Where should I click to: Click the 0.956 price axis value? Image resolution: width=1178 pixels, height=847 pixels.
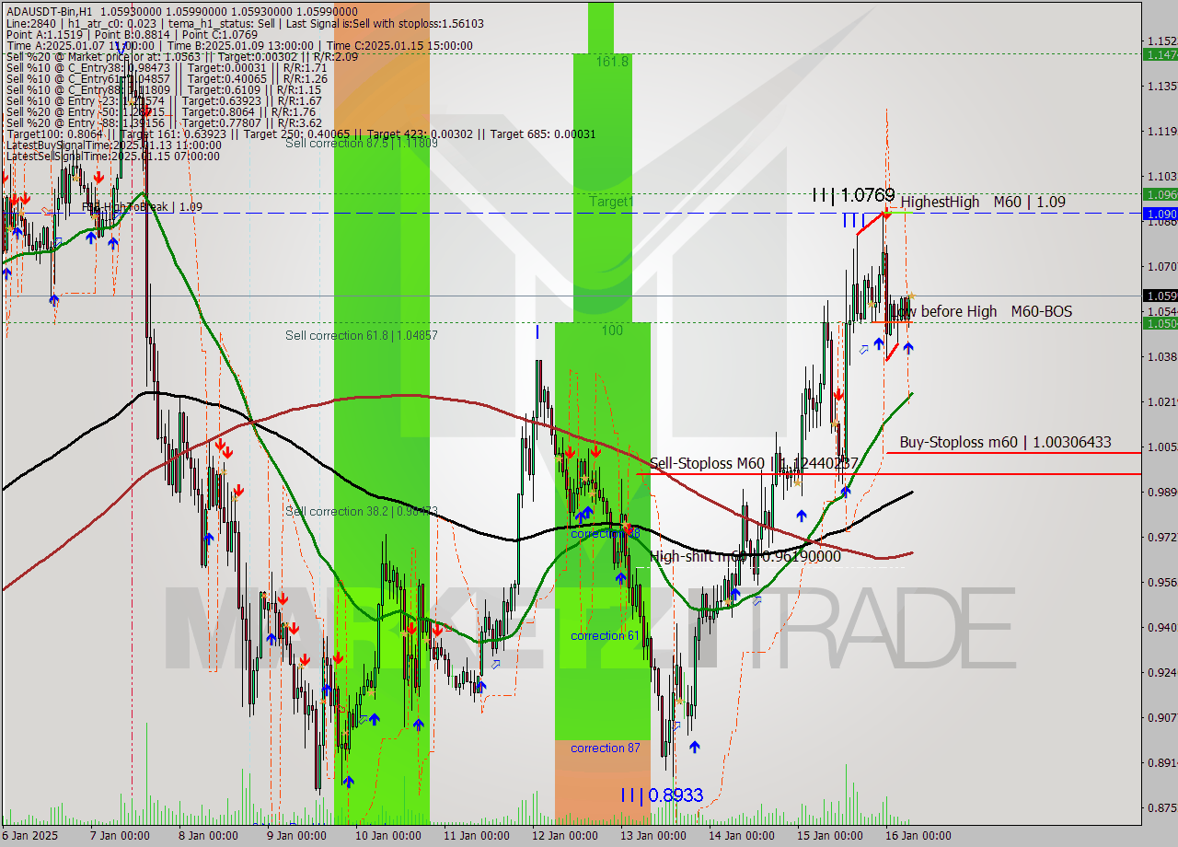[1161, 582]
